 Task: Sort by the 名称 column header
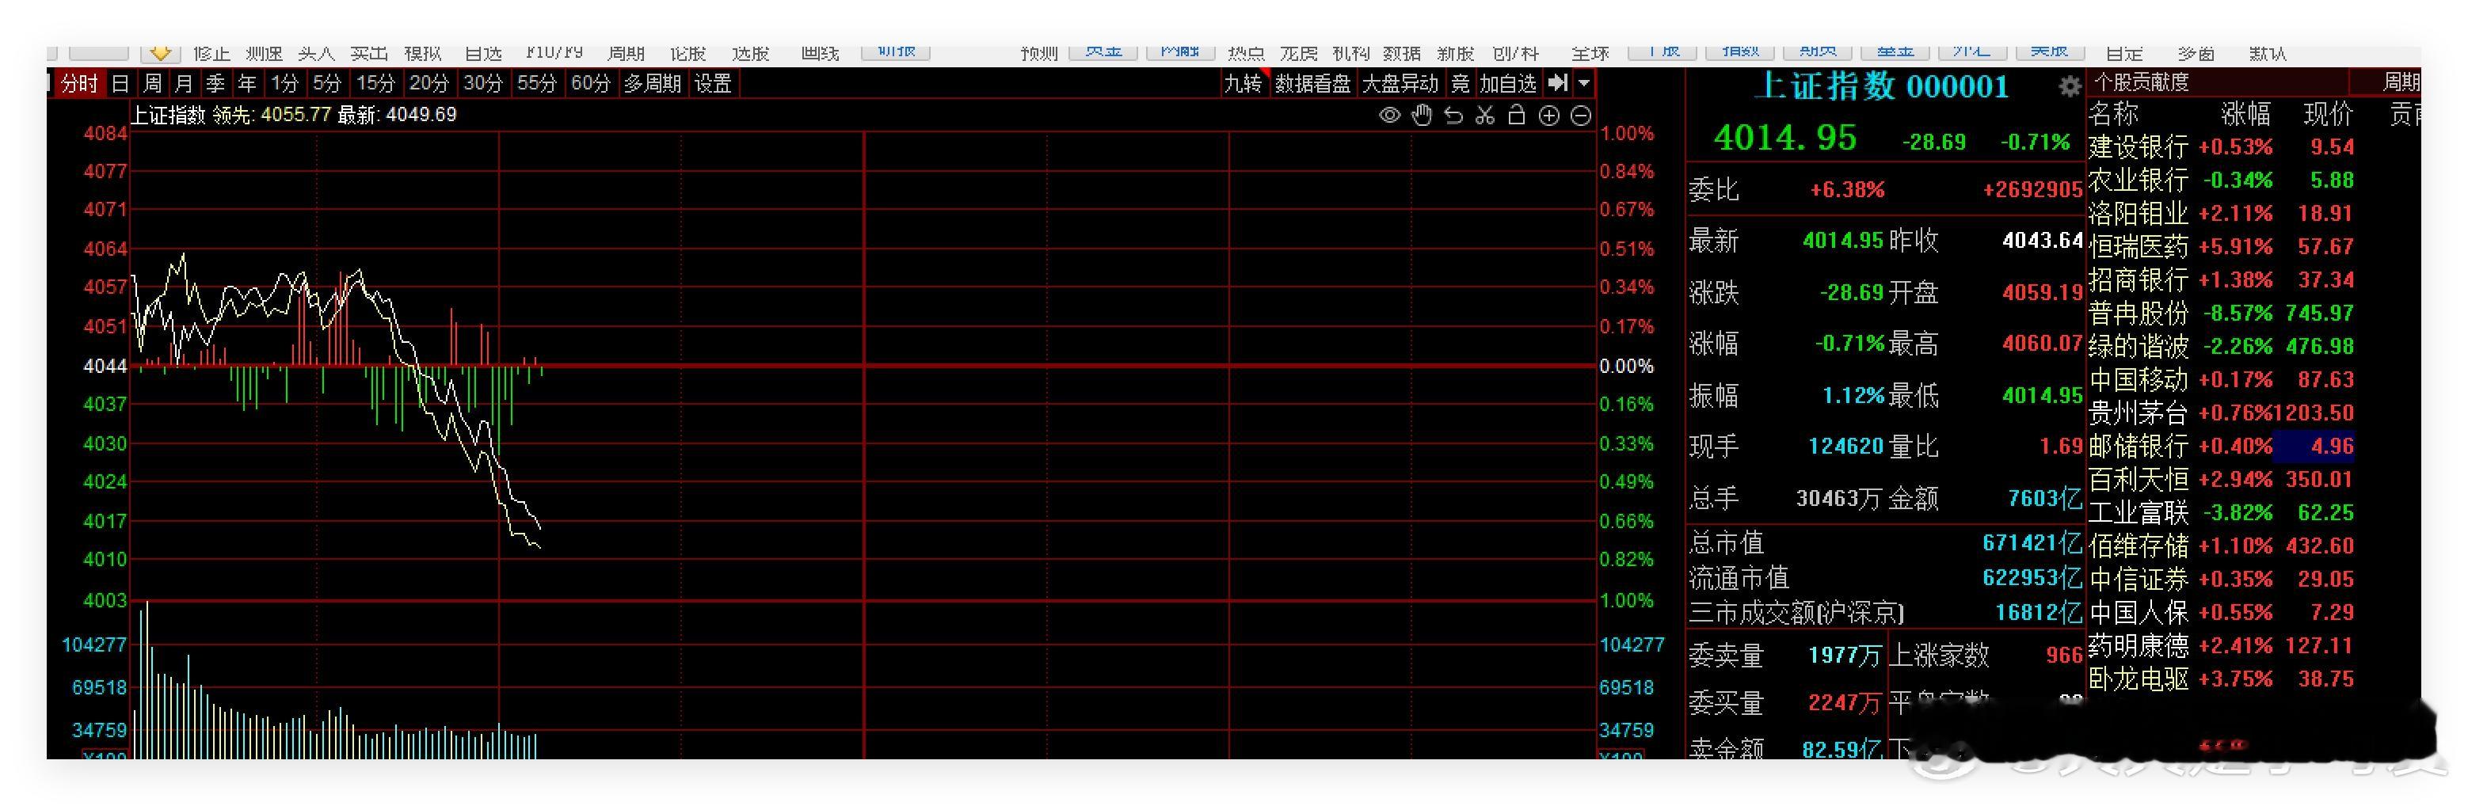[x=2113, y=115]
